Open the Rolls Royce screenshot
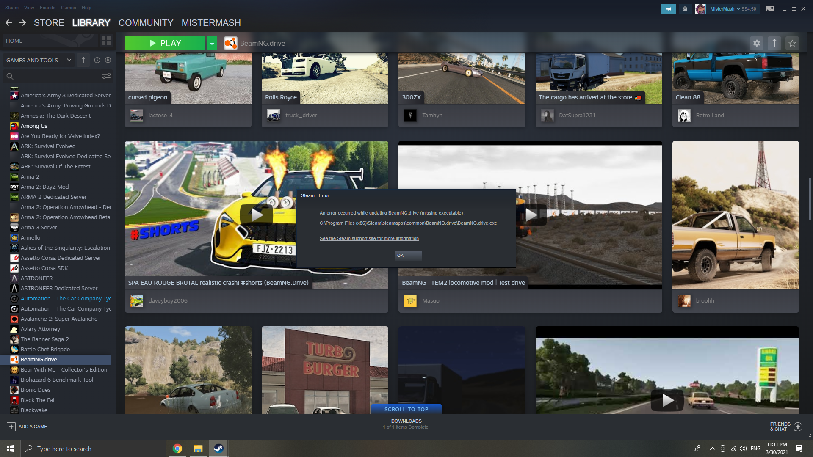The image size is (813, 457). [325, 78]
